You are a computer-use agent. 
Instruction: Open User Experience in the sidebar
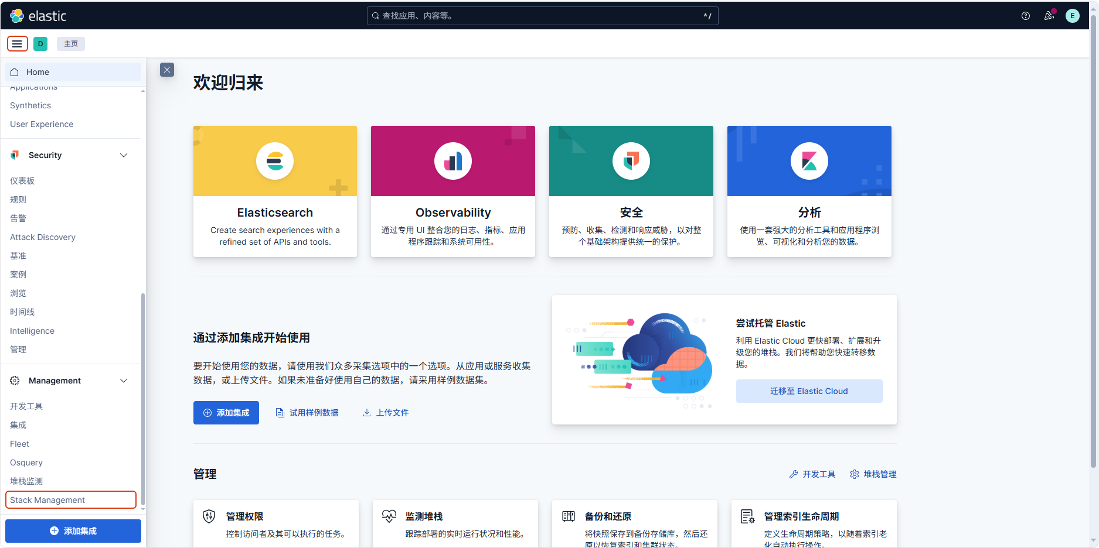point(42,124)
